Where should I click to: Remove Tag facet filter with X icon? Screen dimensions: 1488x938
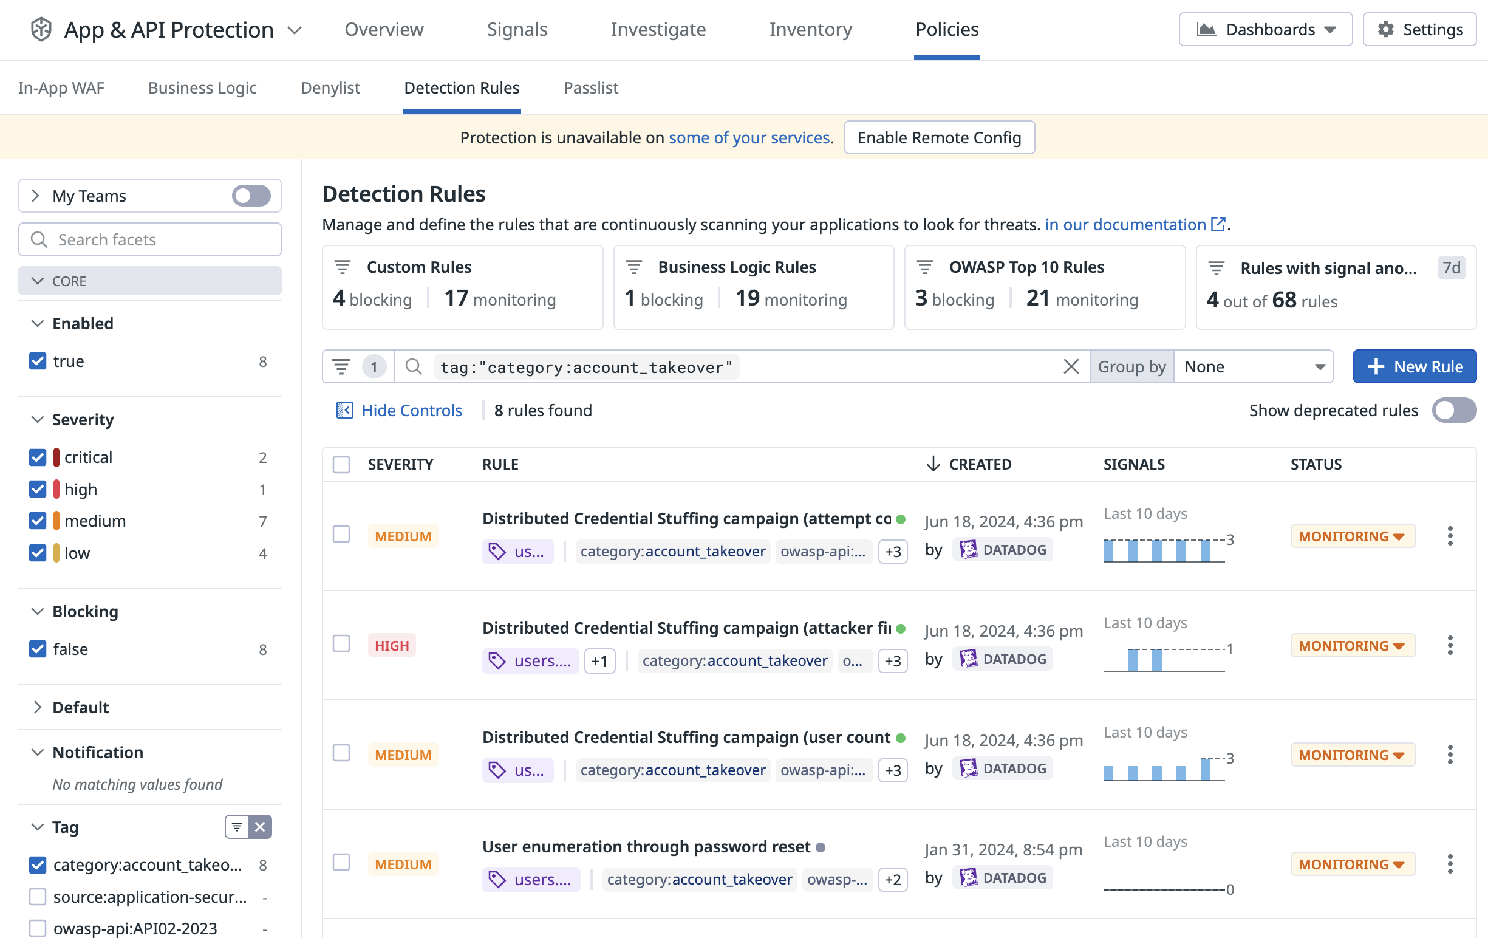click(x=260, y=827)
